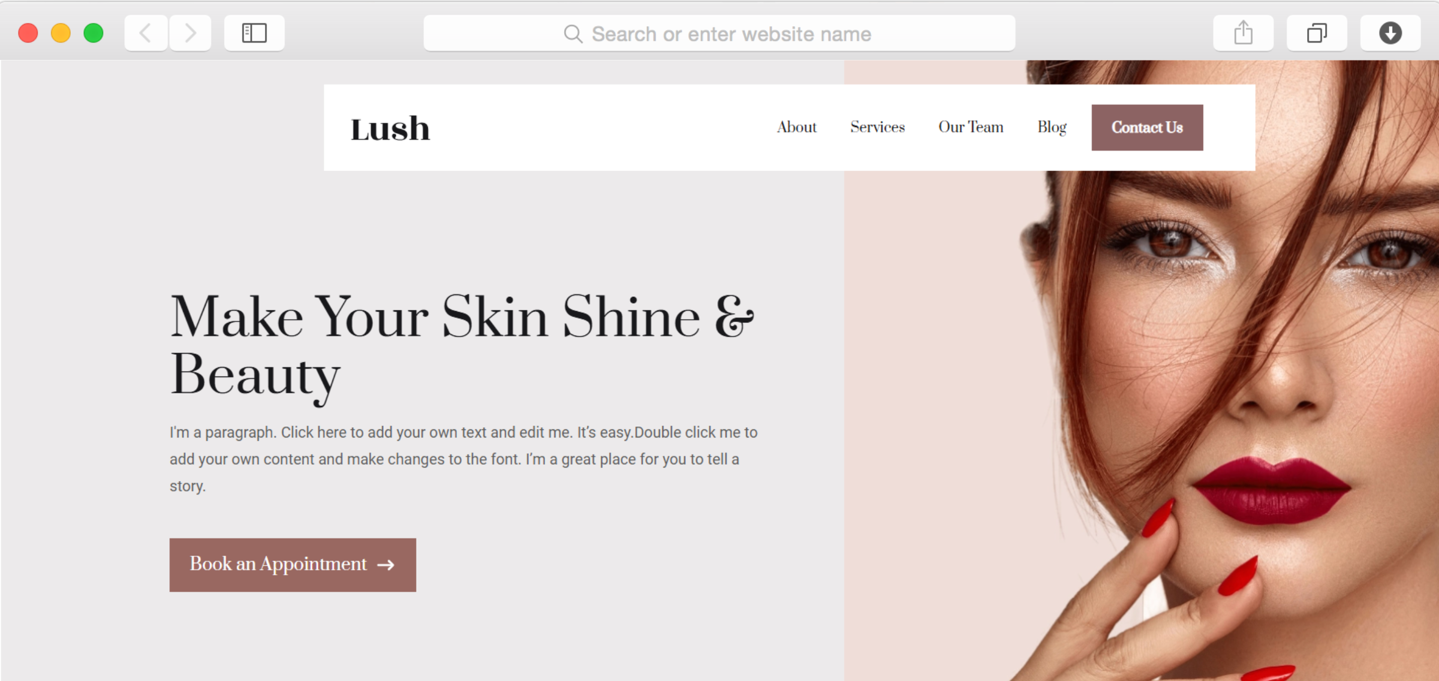Click the paragraph text under the heading
Image resolution: width=1439 pixels, height=681 pixels.
463,459
